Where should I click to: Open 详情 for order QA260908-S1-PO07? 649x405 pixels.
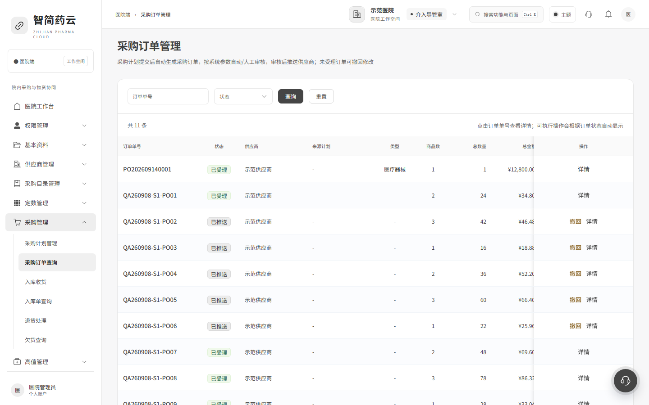584,352
